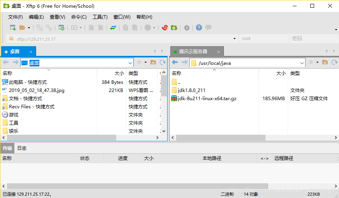Open the 查看(V) menu
339x198 pixels.
57,17
